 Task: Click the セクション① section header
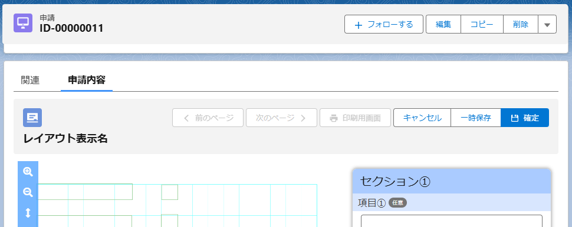[x=452, y=181]
